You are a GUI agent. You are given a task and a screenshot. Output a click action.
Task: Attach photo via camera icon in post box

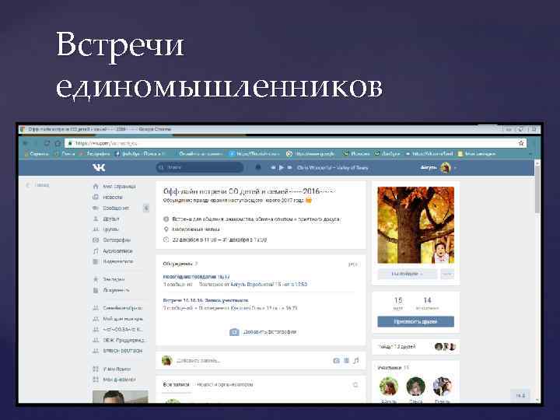[336, 361]
